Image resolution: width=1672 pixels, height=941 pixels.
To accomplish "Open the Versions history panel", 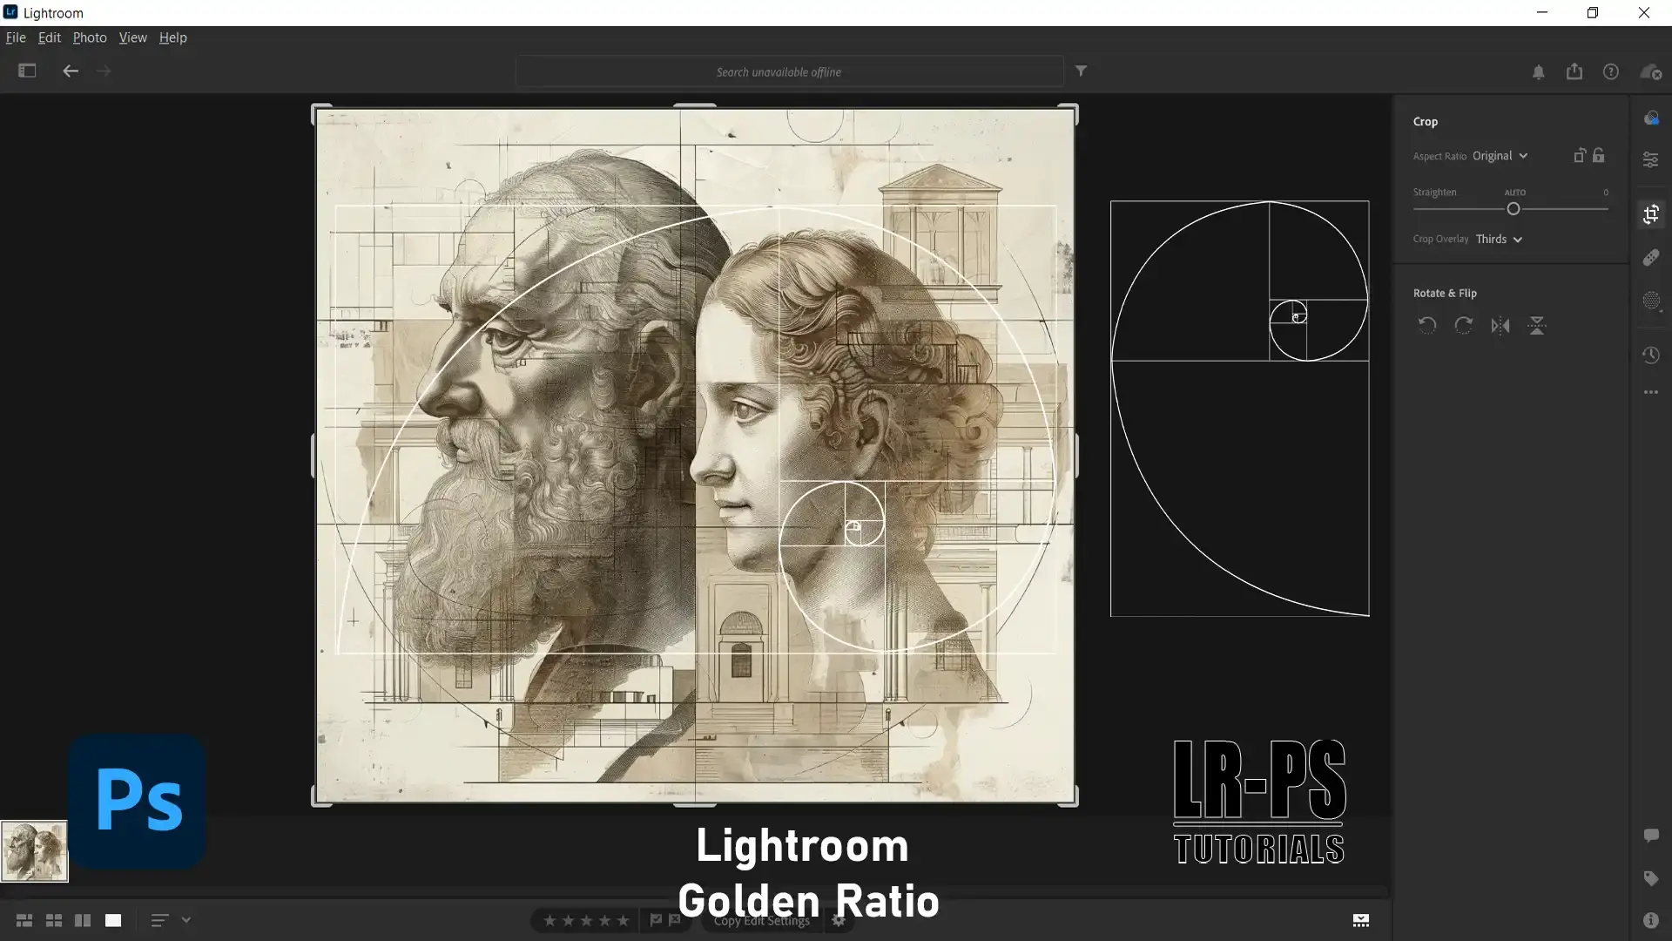I will click(1651, 355).
